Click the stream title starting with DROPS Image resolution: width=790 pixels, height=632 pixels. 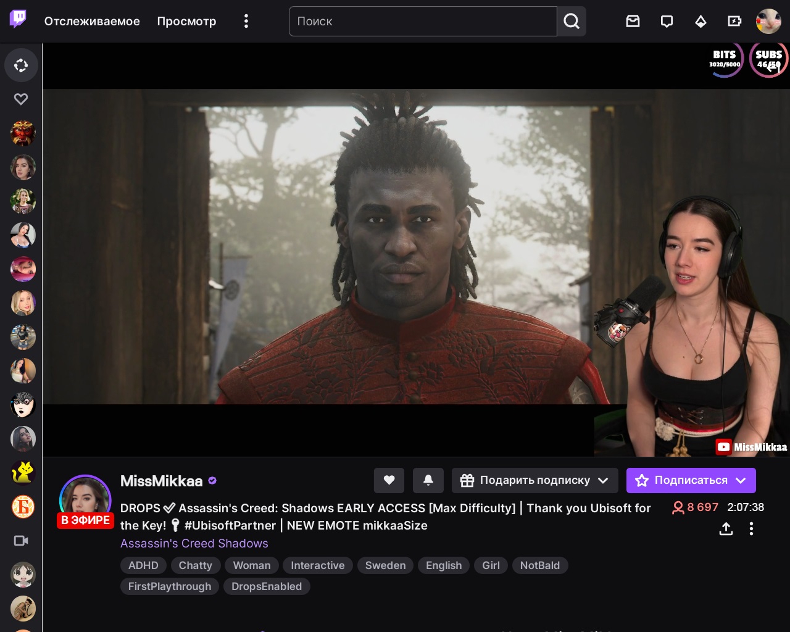point(385,517)
